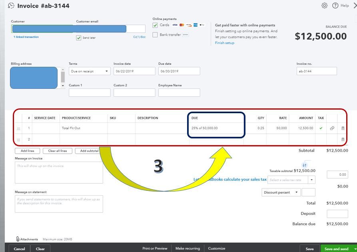
Task: Click the discount/tax swap arrows icon
Action: tap(304, 165)
